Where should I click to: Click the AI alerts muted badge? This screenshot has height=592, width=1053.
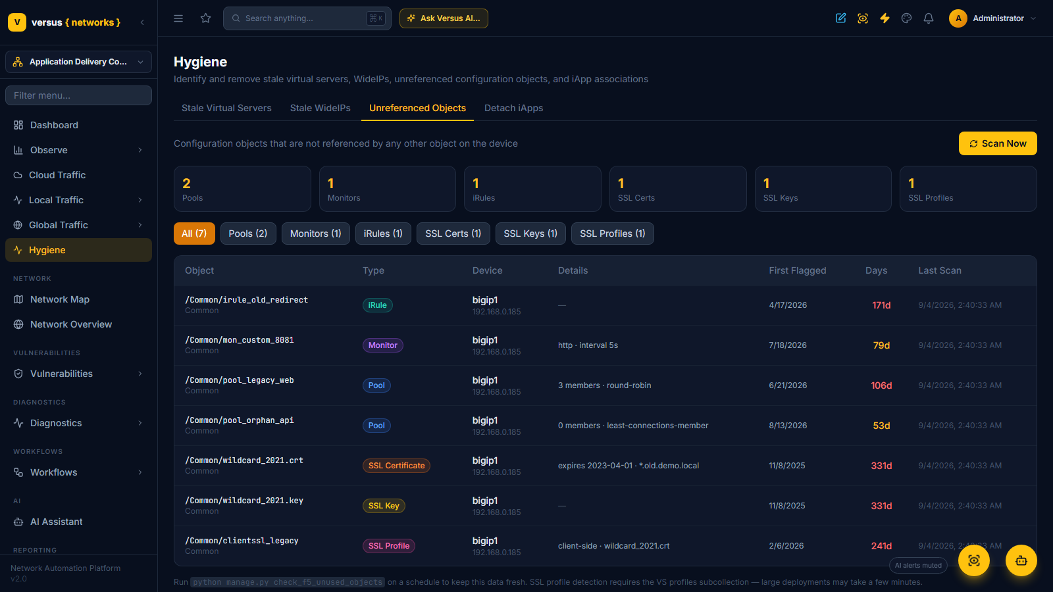pos(918,566)
